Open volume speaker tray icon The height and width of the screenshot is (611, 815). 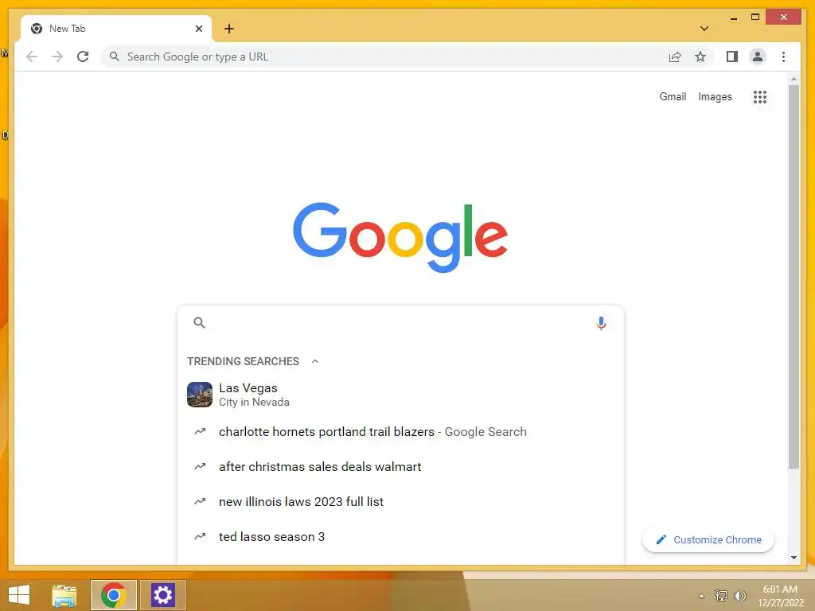point(739,595)
